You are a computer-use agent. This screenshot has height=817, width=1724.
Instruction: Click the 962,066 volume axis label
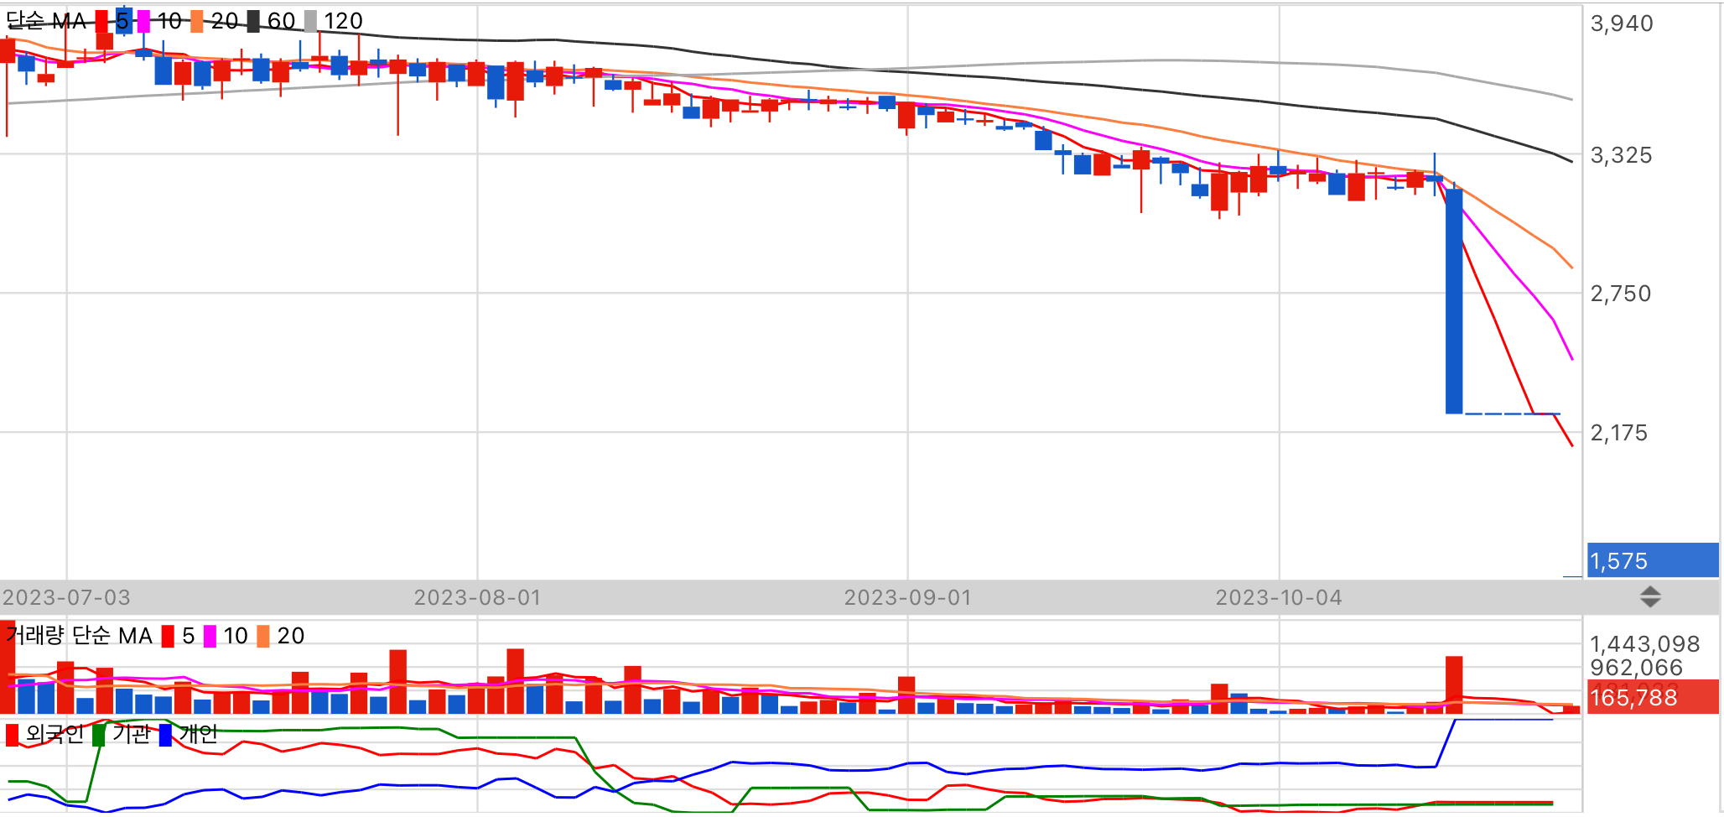click(x=1637, y=668)
